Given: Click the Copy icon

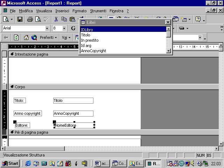Looking at the screenshot, I should [64, 19].
